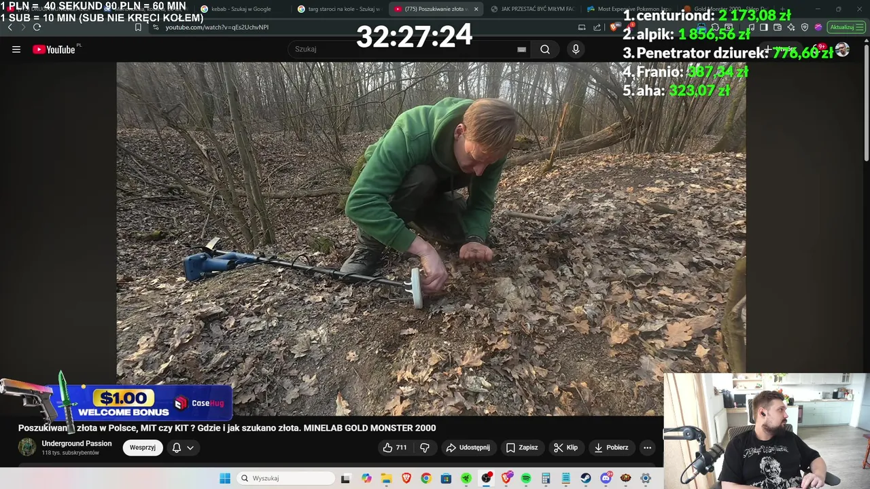Screen dimensions: 870x489
Task: Click the Udostępnij share button
Action: pyautogui.click(x=468, y=448)
